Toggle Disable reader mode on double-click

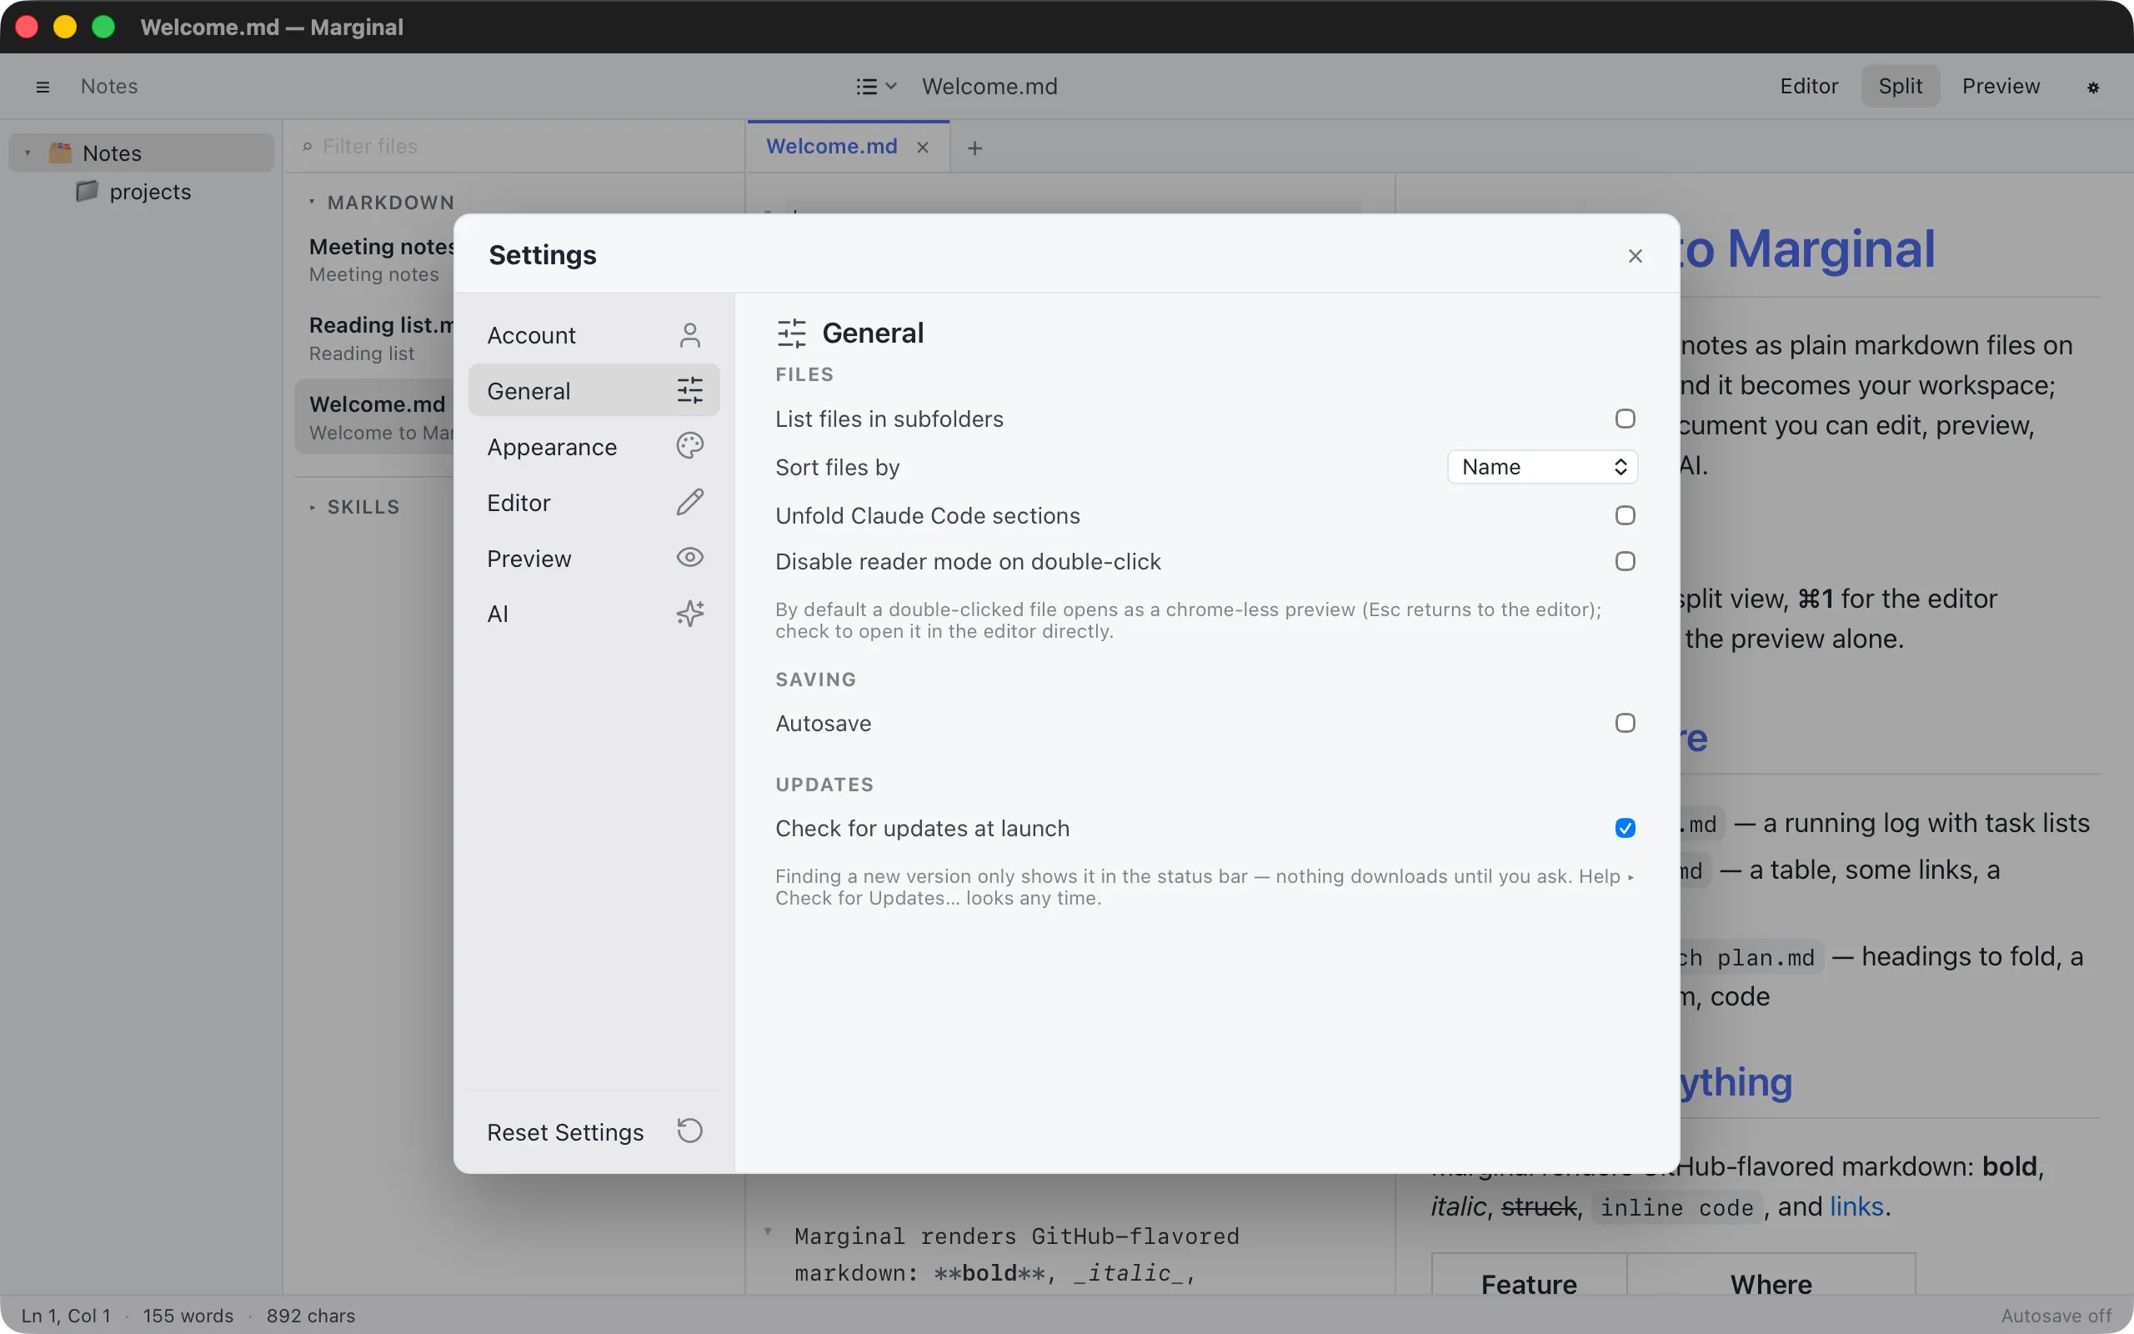(x=1626, y=561)
